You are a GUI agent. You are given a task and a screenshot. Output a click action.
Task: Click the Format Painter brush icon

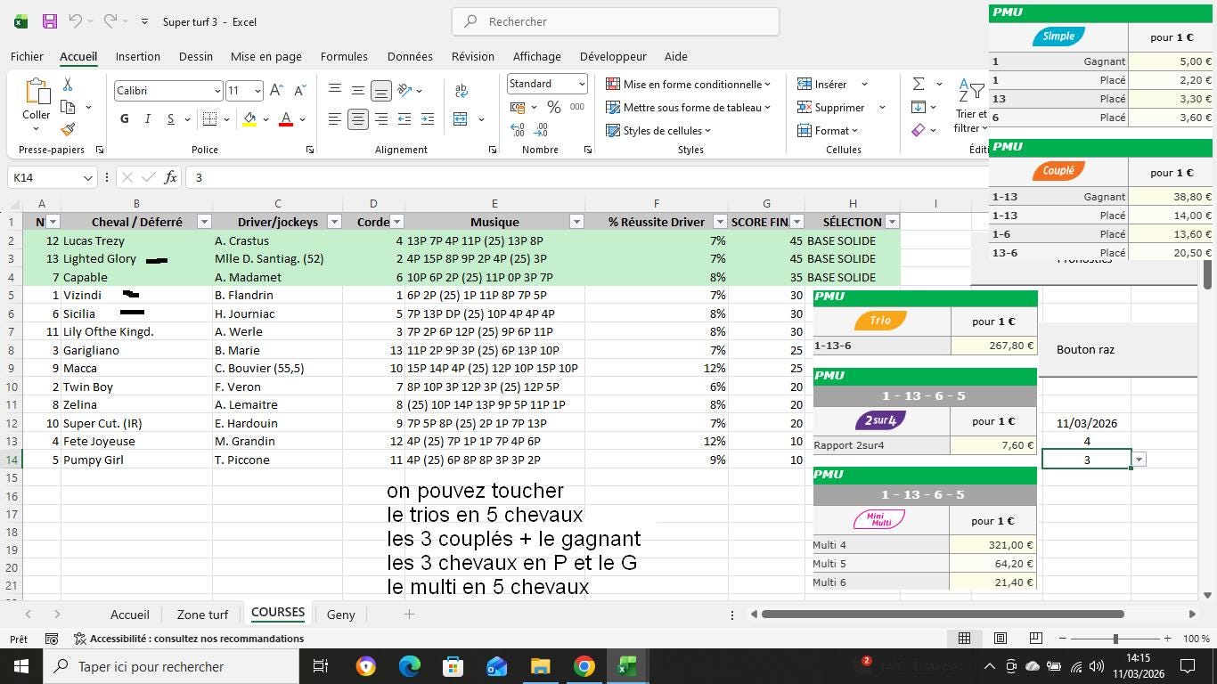[68, 129]
